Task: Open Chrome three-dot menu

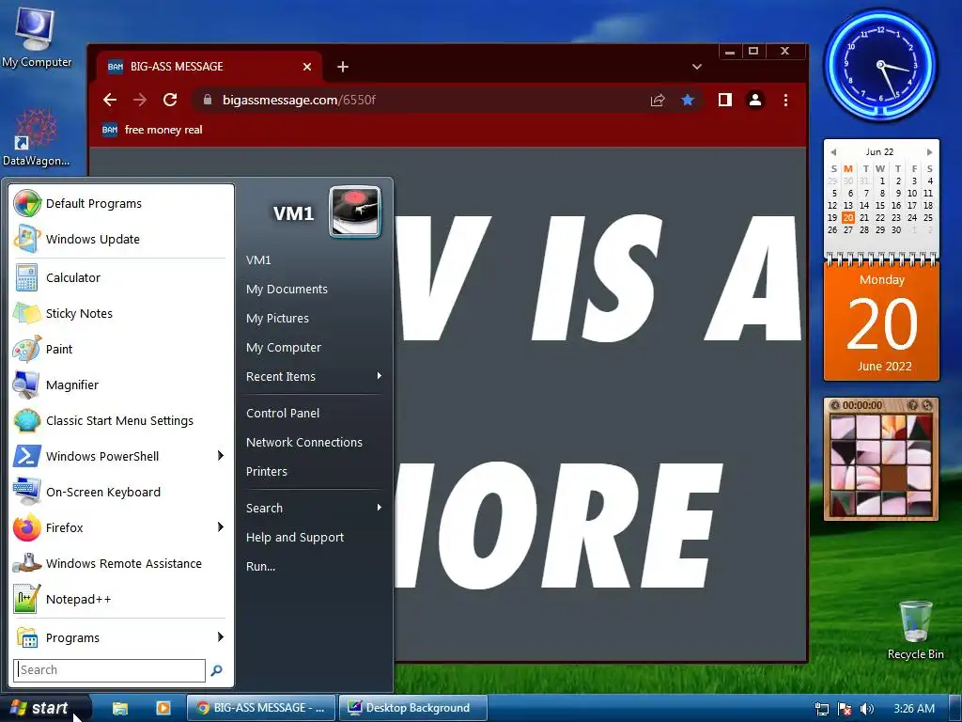Action: (786, 100)
